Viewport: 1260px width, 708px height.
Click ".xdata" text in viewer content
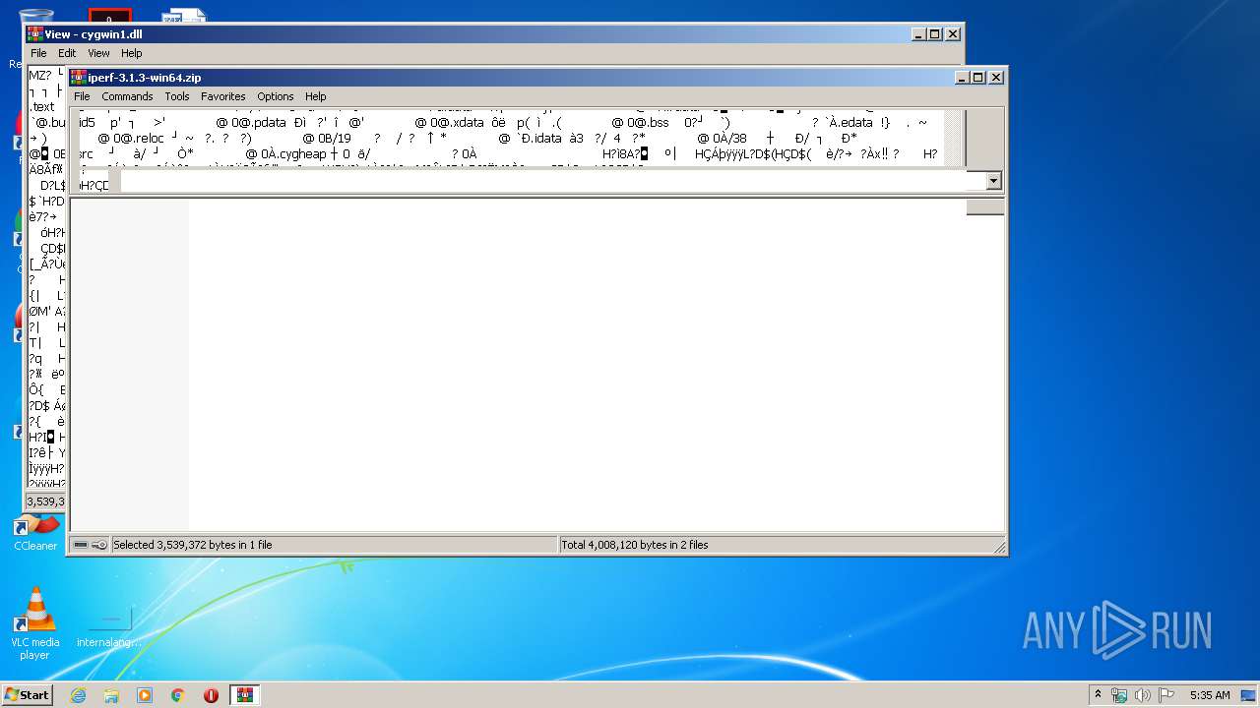(468, 123)
